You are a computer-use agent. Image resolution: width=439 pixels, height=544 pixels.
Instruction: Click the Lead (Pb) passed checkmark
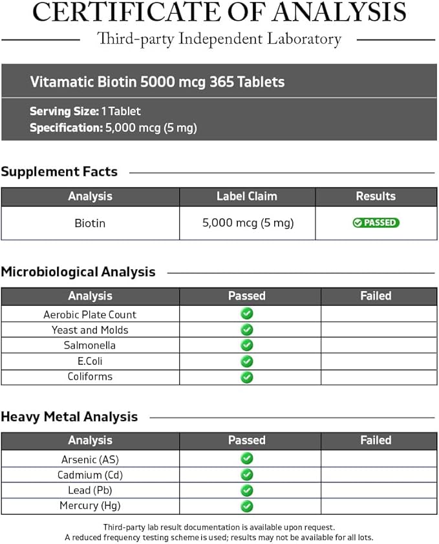click(x=247, y=490)
